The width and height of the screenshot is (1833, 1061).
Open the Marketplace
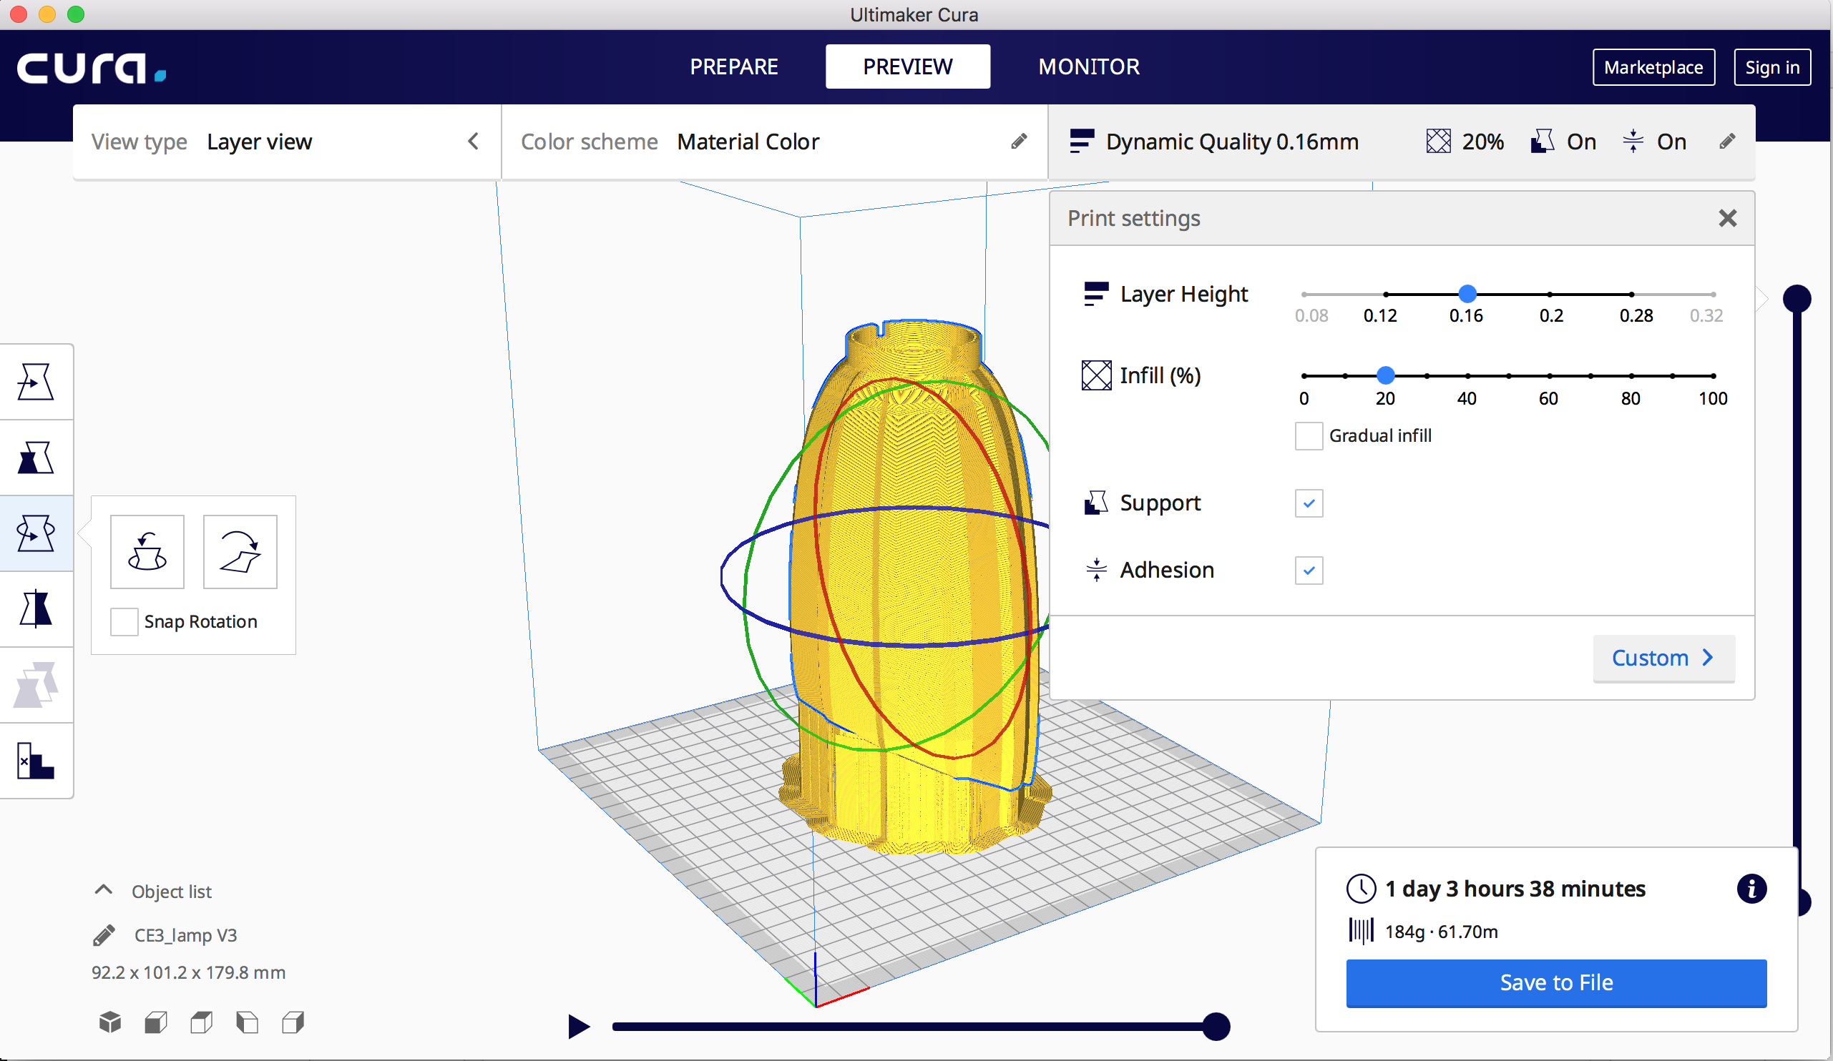[x=1653, y=68]
